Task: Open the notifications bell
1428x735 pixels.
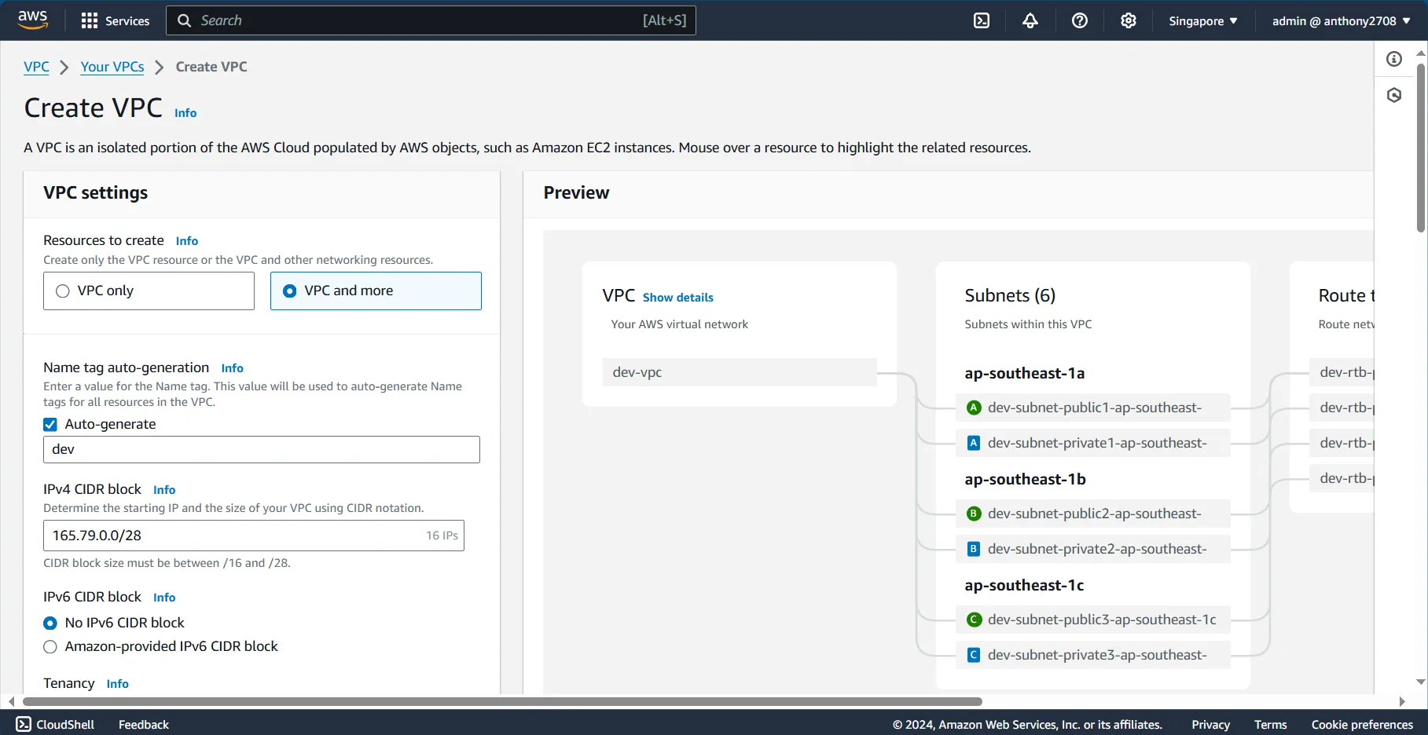Action: (1030, 20)
